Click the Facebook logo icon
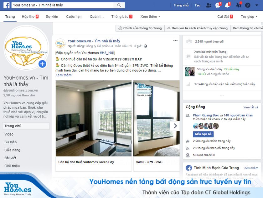Screen dimensions: 263x198 pyautogui.click(x=7, y=5)
